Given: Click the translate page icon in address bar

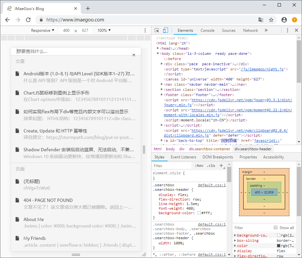Looking at the screenshot, I should click(x=261, y=19).
